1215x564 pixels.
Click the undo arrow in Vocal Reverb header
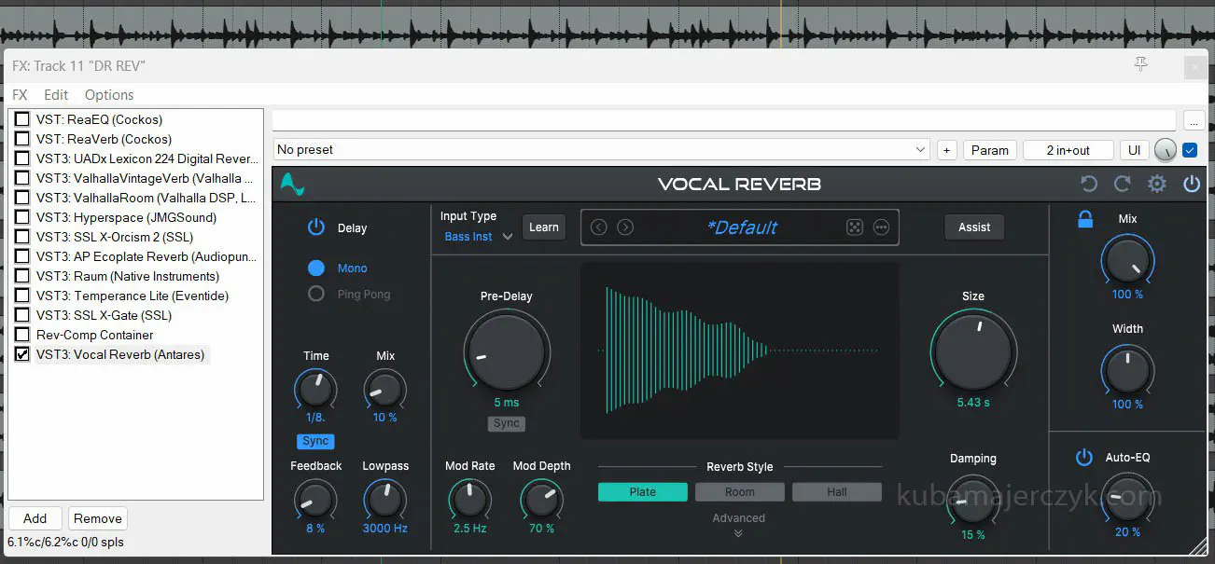click(1088, 184)
